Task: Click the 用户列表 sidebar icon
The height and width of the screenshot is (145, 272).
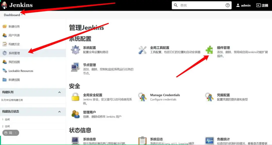Action: click(x=5, y=35)
